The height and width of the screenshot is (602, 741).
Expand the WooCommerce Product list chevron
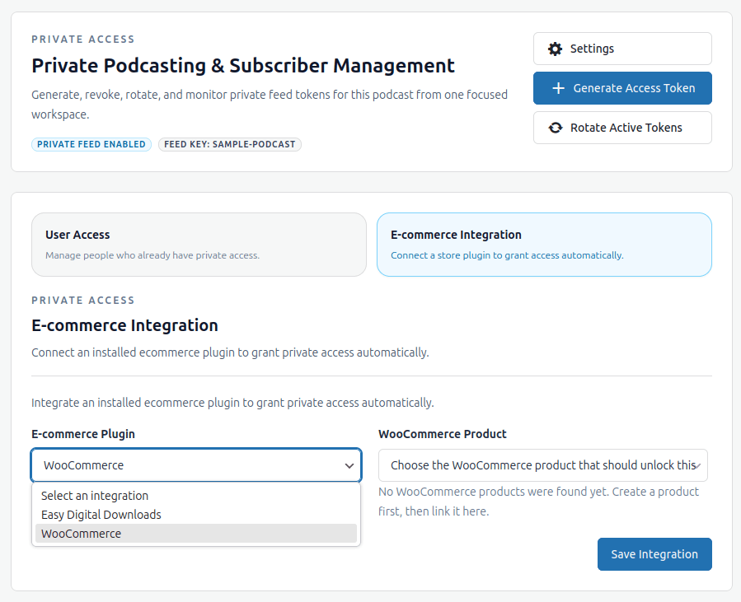click(698, 465)
